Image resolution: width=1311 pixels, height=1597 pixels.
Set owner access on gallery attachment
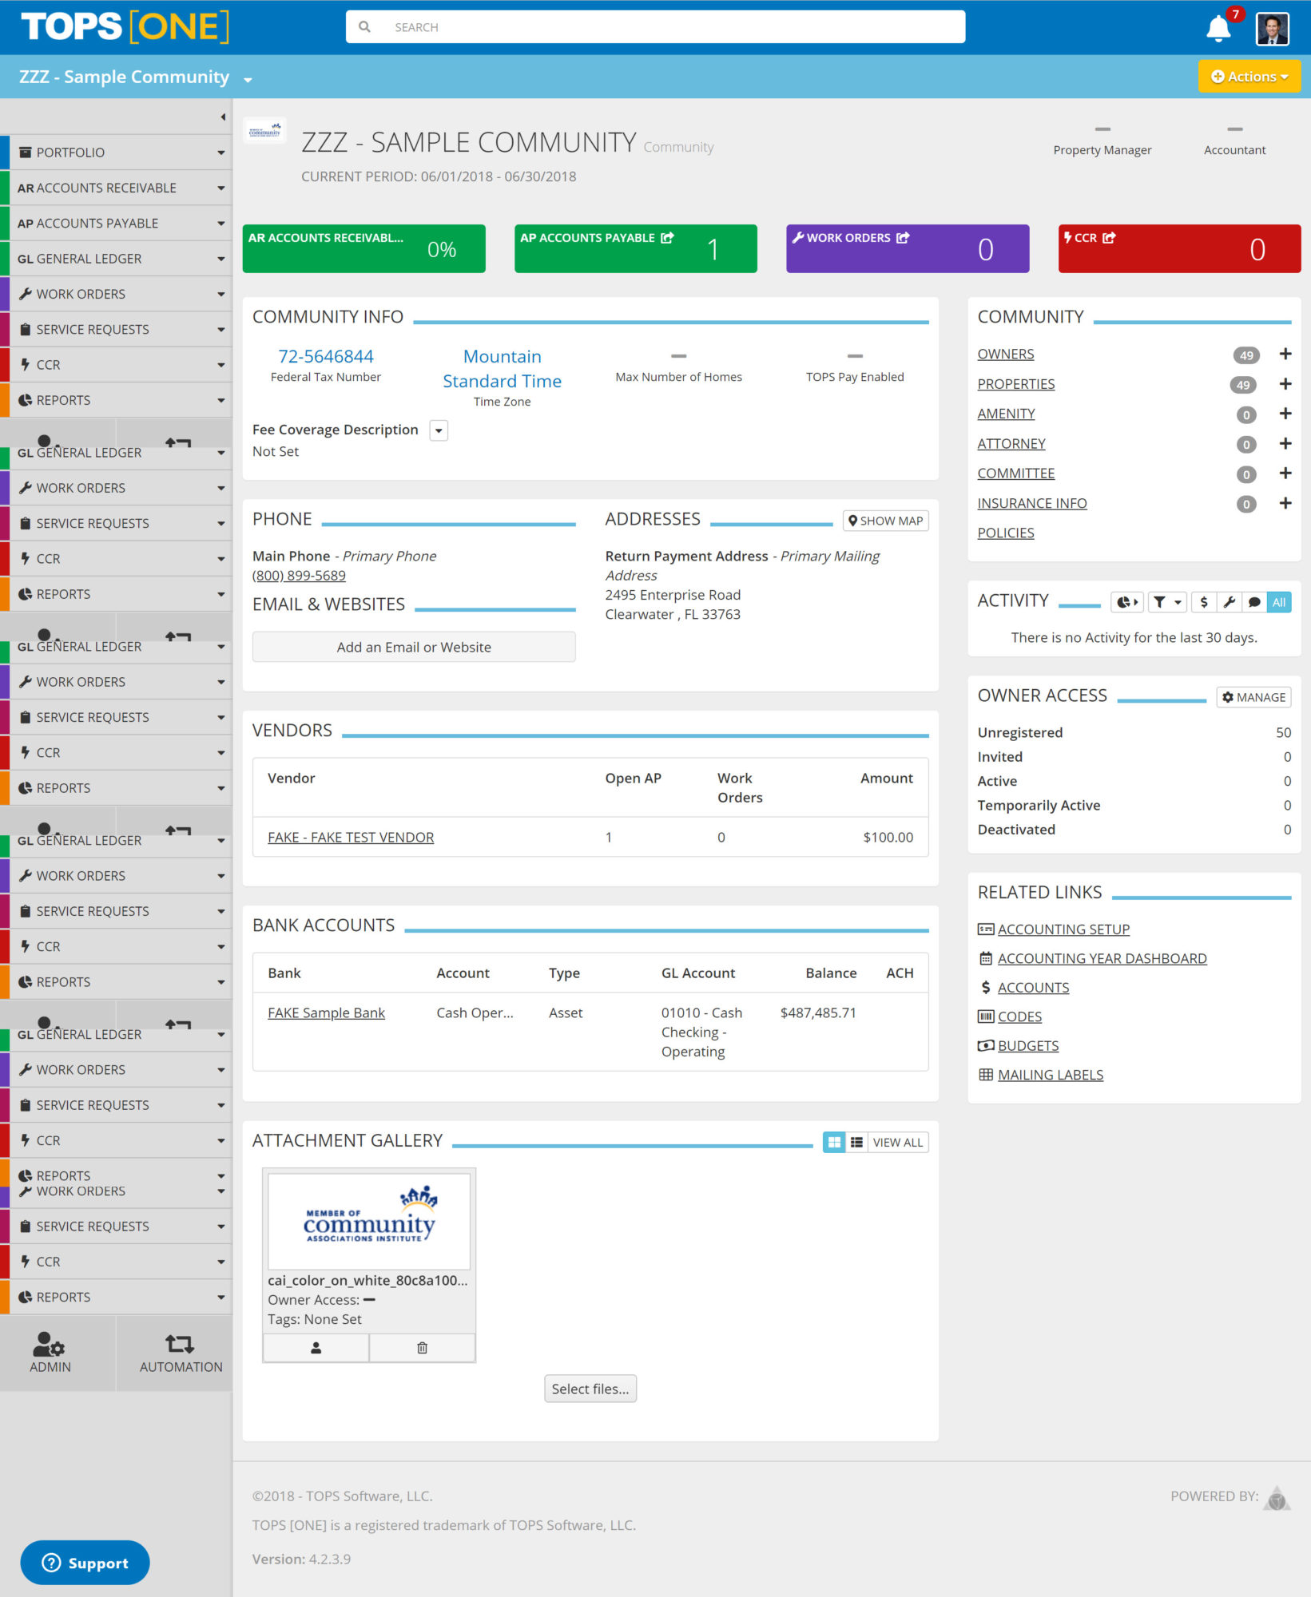coord(316,1348)
